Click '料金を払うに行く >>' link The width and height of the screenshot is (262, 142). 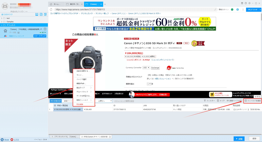coord(19,11)
